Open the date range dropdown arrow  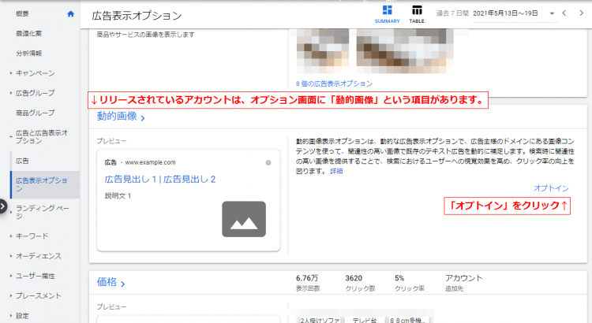point(552,13)
